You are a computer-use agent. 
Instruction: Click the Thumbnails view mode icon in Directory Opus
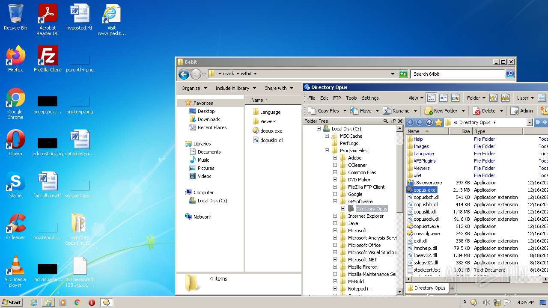click(455, 98)
